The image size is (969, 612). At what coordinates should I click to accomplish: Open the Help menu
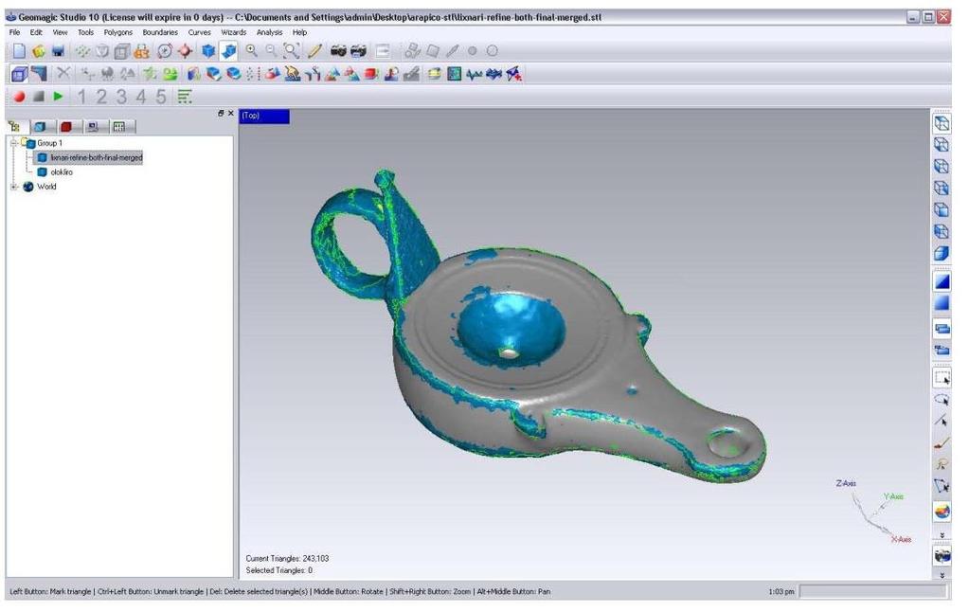[299, 32]
